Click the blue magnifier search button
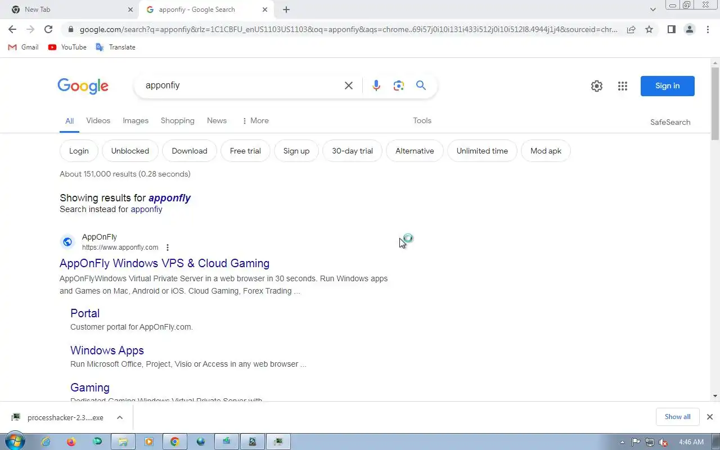The height and width of the screenshot is (450, 720). point(421,85)
